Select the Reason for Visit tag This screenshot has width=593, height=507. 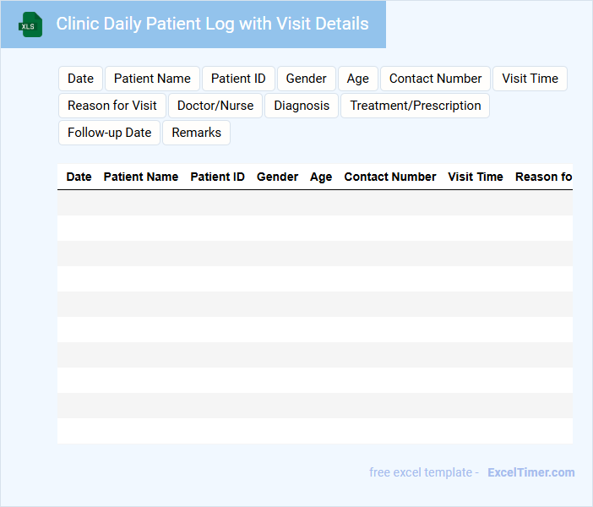(112, 106)
